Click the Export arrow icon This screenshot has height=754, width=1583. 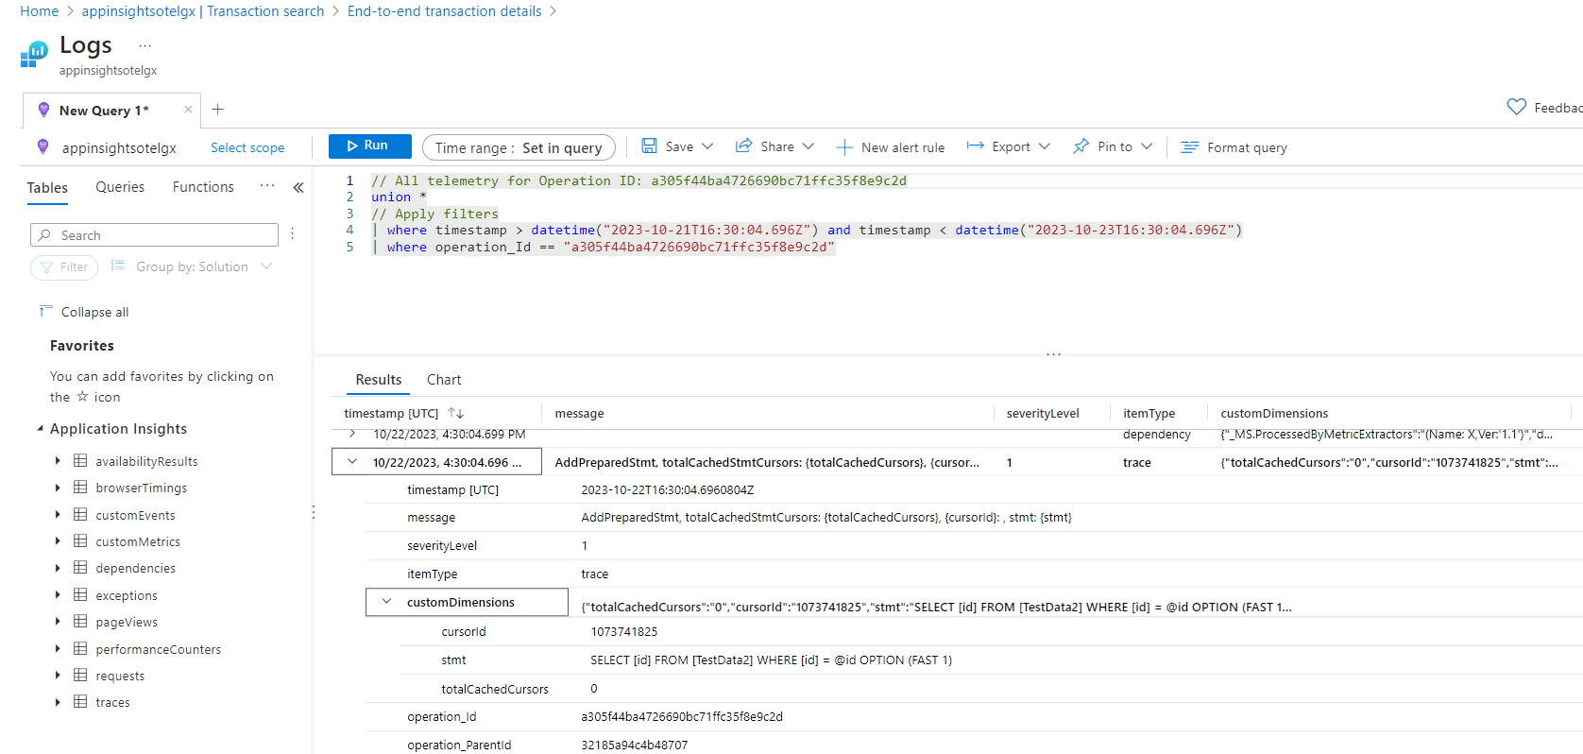tap(976, 146)
